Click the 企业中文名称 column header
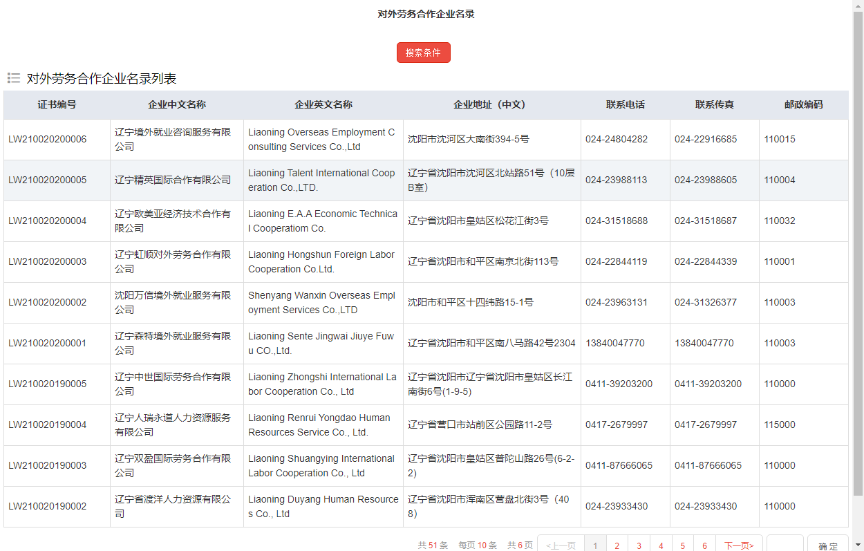 pyautogui.click(x=176, y=104)
